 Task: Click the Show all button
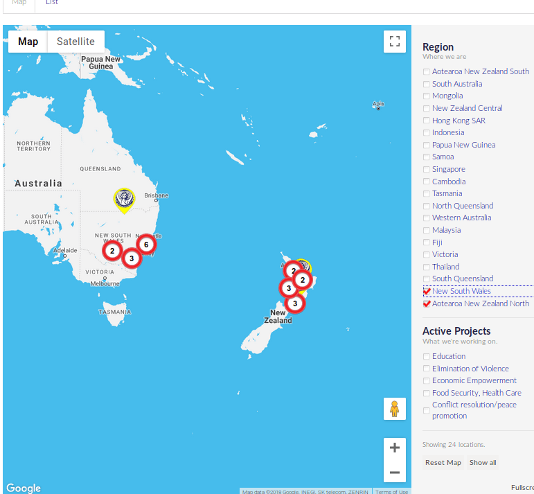[x=483, y=462]
